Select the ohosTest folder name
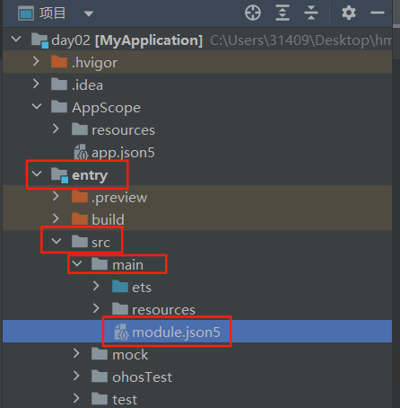400x408 pixels. point(142,377)
